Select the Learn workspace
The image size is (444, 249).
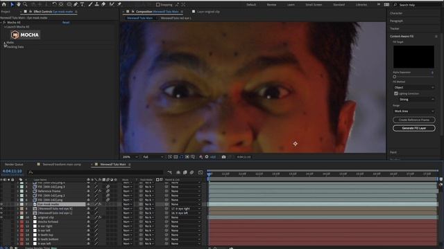291,5
